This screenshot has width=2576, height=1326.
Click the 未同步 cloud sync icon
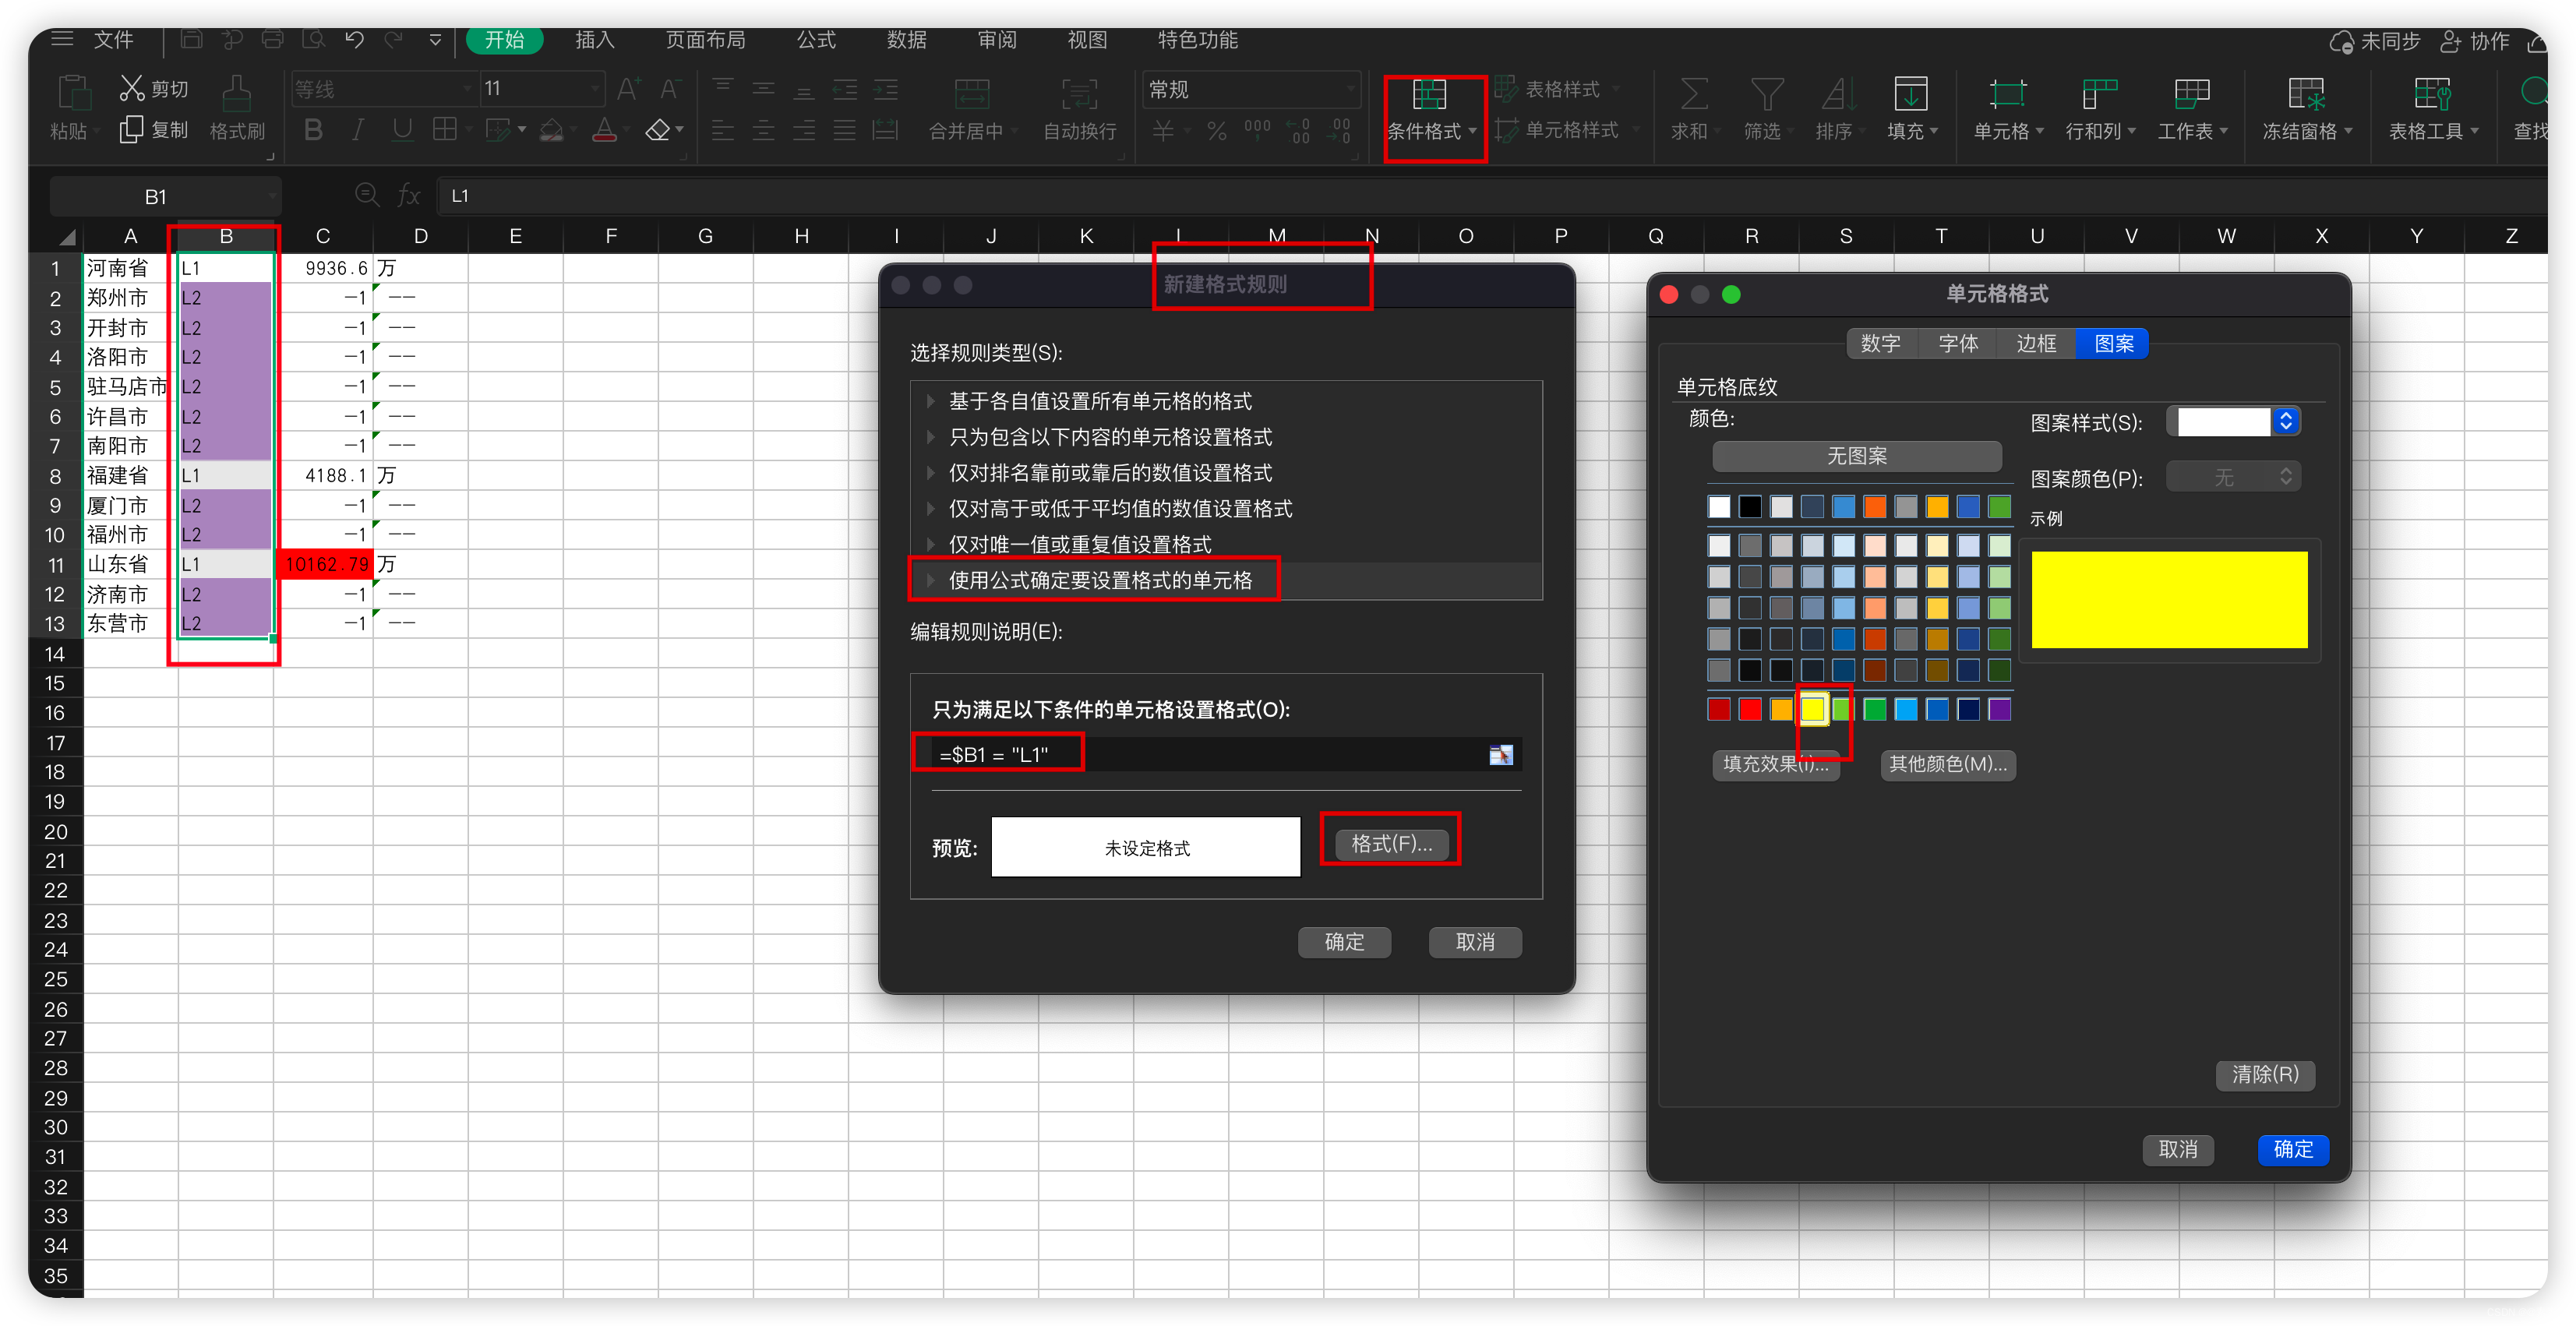[2341, 41]
